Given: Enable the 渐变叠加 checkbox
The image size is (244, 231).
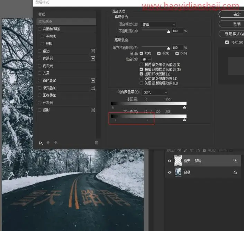Looking at the screenshot, I should point(39,88).
